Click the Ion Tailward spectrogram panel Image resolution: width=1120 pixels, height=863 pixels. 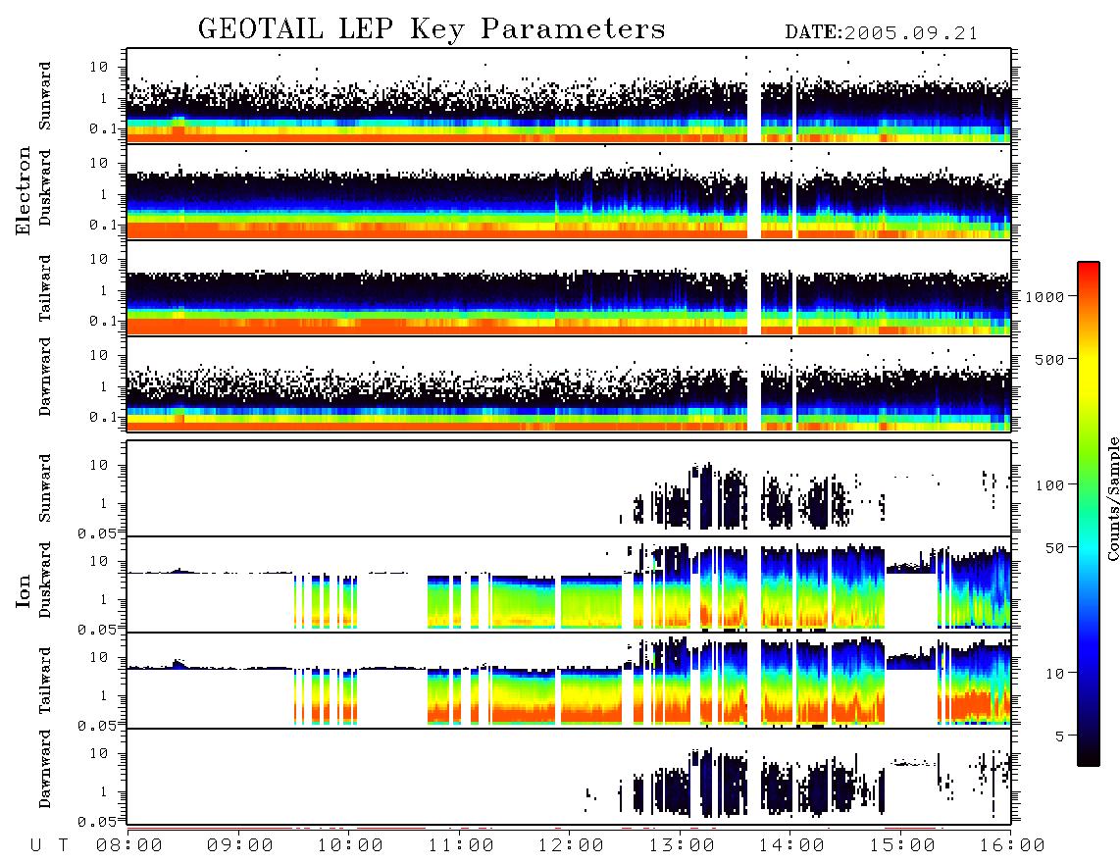(569, 681)
